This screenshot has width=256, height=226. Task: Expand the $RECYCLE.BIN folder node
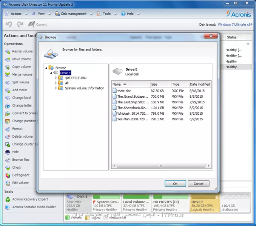56,78
